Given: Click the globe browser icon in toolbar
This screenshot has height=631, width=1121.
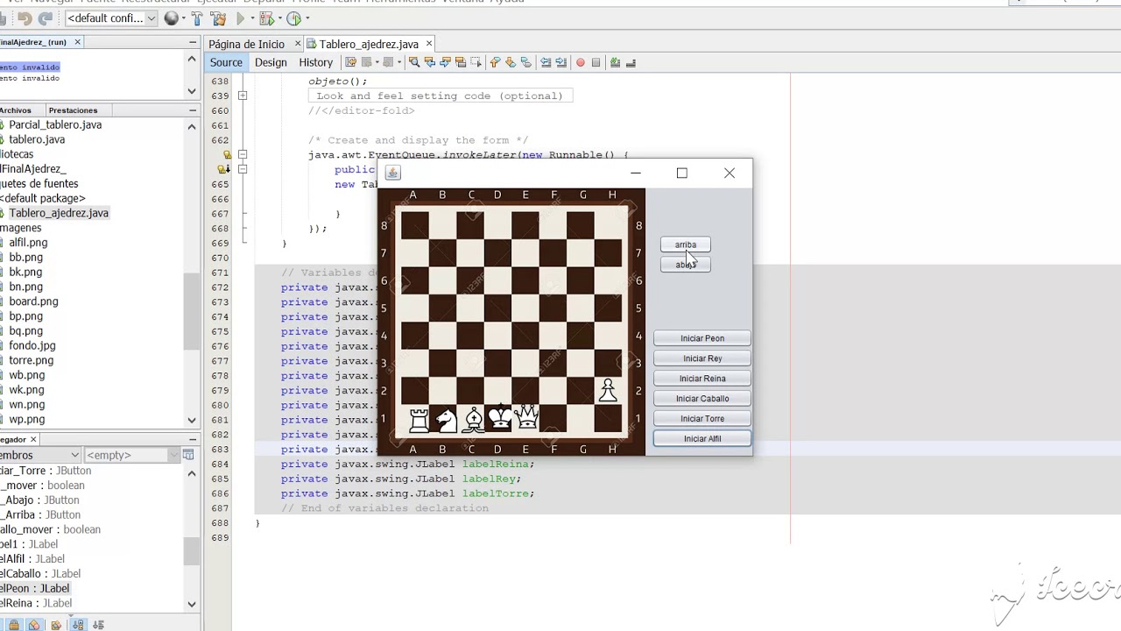Looking at the screenshot, I should [x=172, y=18].
